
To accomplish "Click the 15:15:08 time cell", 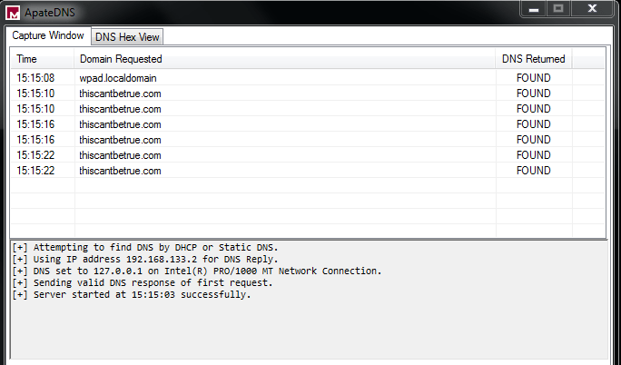I will click(x=35, y=78).
